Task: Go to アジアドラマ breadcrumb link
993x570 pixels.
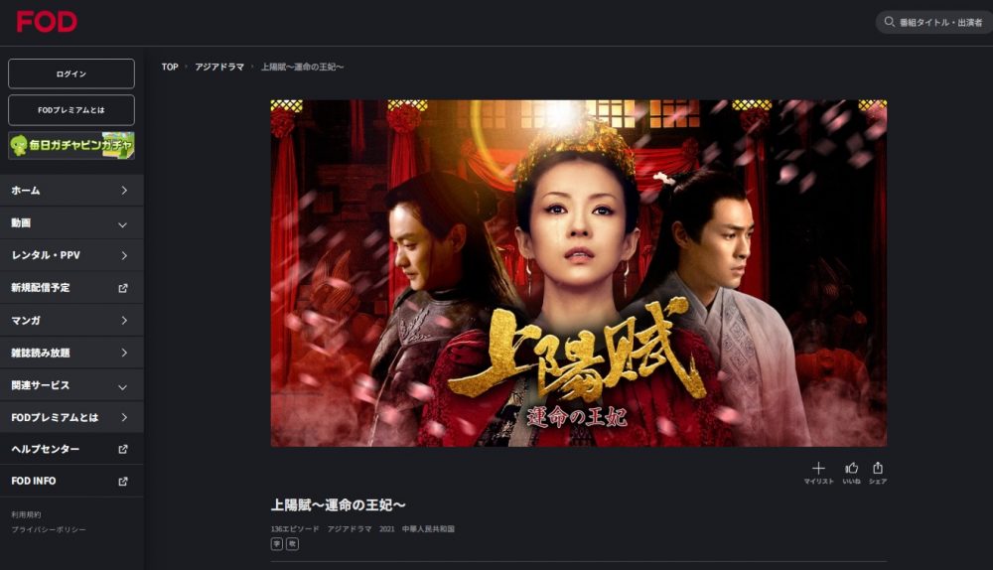Action: 219,67
